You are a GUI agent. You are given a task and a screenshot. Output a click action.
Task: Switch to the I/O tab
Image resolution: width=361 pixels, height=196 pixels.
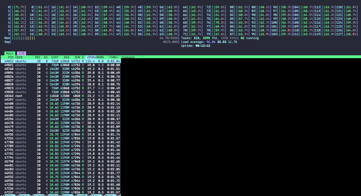[22, 53]
